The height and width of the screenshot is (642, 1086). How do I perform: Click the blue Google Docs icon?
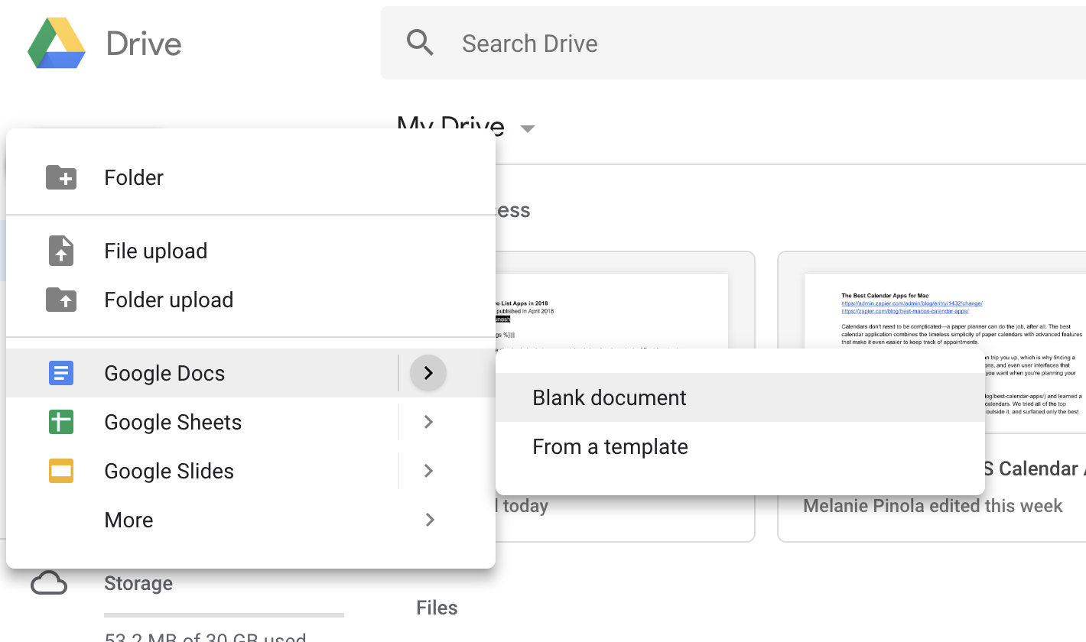click(x=61, y=373)
